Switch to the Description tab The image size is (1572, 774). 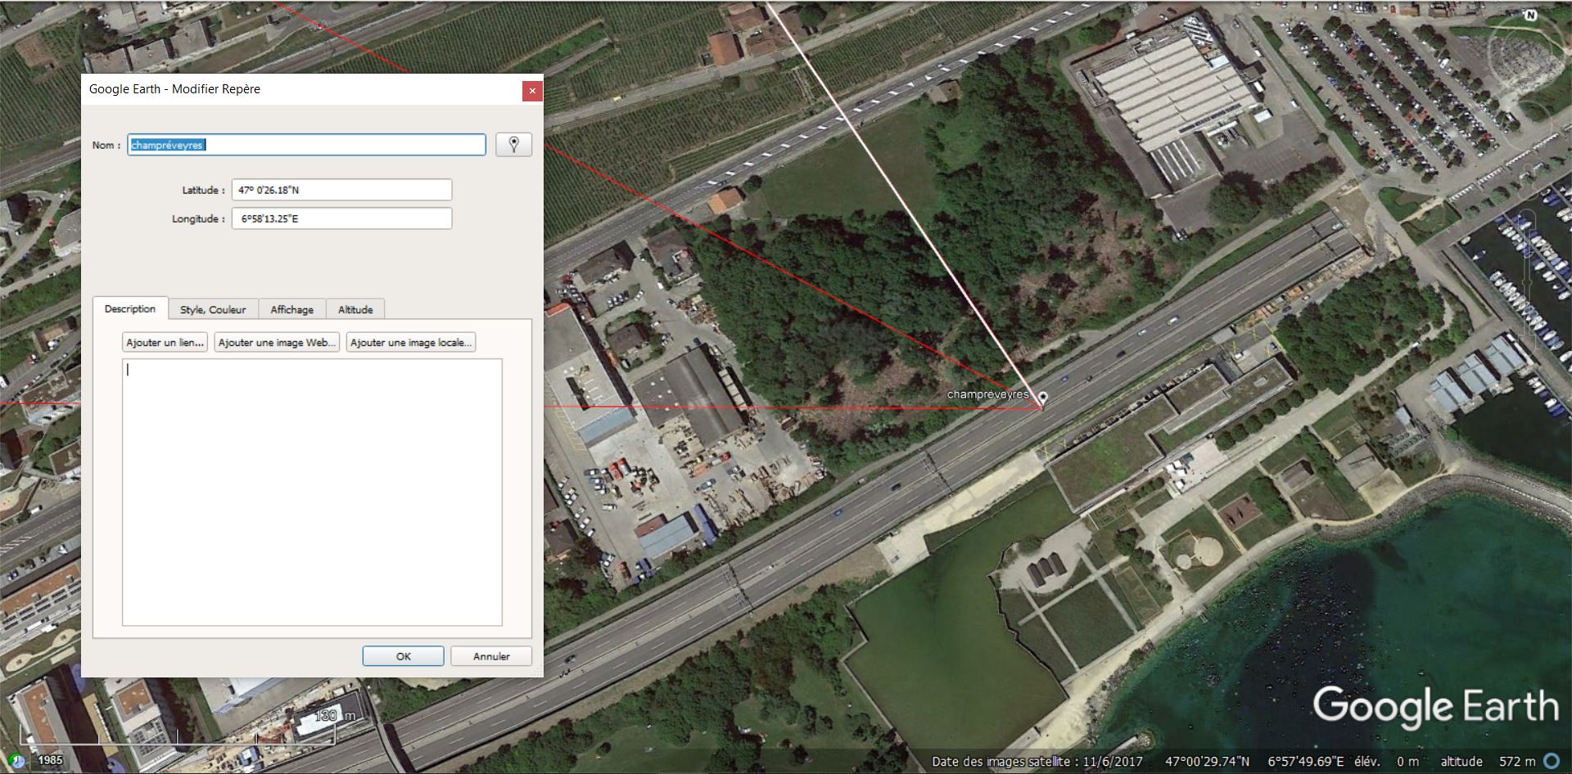(130, 308)
